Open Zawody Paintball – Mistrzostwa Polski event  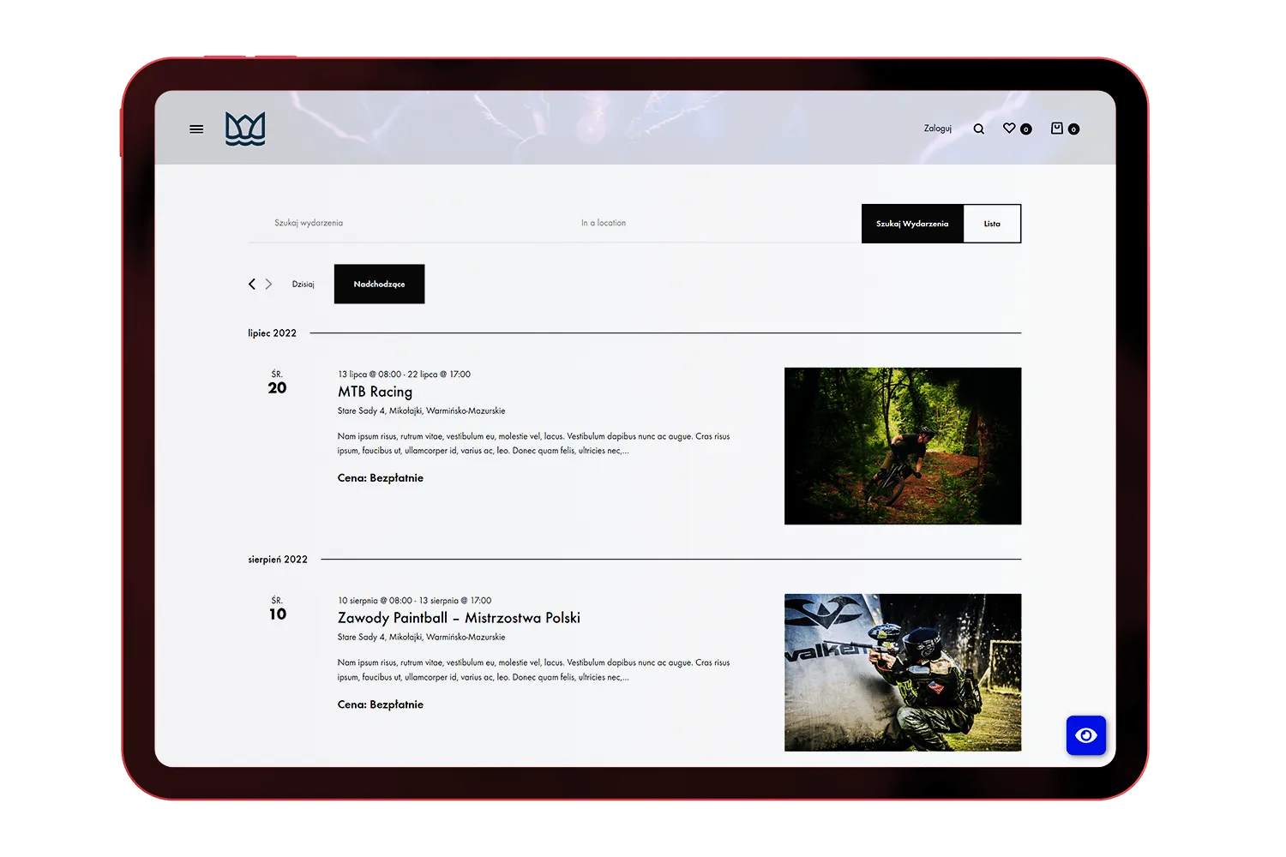click(x=459, y=618)
